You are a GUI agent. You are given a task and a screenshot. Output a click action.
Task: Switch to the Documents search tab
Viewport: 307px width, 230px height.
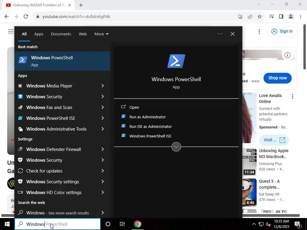61,34
